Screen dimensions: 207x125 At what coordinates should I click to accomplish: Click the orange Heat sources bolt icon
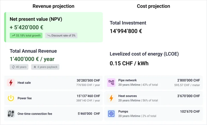click(x=111, y=98)
